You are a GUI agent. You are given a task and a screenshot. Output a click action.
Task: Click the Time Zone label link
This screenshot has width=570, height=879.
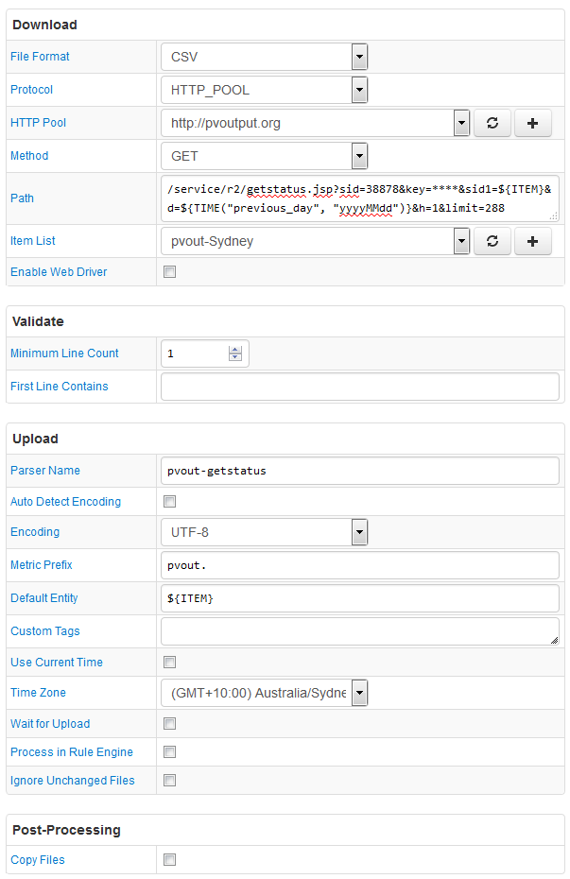(x=38, y=693)
